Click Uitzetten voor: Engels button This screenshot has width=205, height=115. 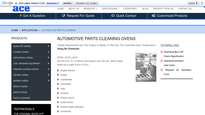point(86,3)
